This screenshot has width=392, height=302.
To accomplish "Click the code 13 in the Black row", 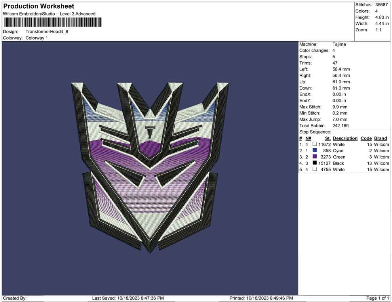I will click(x=369, y=163).
